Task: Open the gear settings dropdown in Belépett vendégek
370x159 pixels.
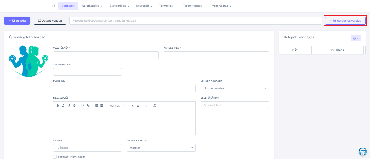Action: (x=356, y=38)
